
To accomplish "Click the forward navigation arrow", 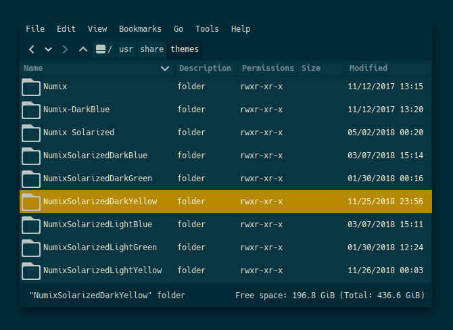I will click(x=65, y=49).
